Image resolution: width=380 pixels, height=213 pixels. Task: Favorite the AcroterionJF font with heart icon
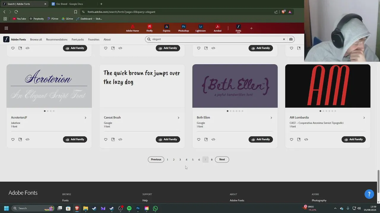tap(13, 139)
